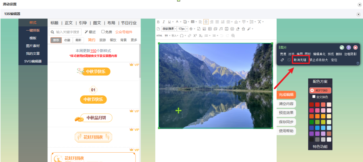Click the multi-image insert icon
The image size is (363, 162).
pos(215,29)
